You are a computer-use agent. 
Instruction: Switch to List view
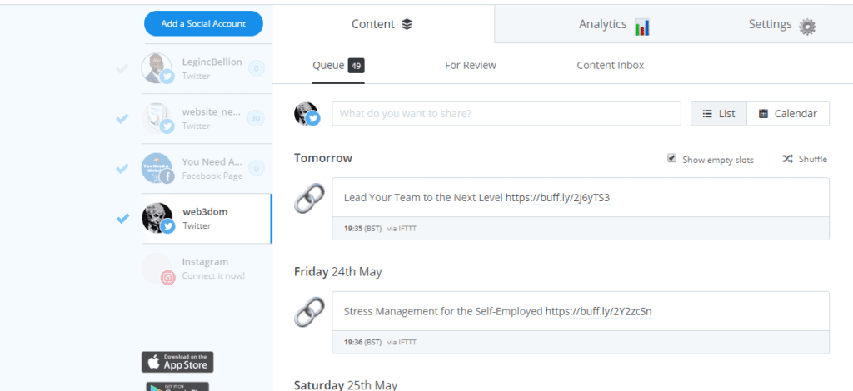point(719,114)
